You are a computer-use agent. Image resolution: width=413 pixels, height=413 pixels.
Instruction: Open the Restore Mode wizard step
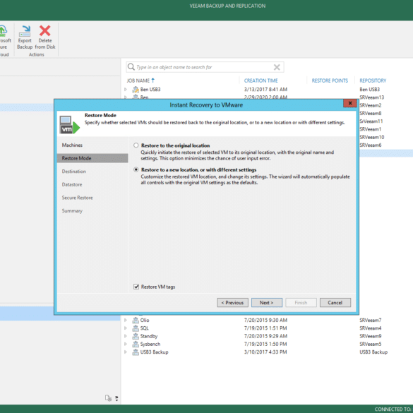[x=92, y=158]
